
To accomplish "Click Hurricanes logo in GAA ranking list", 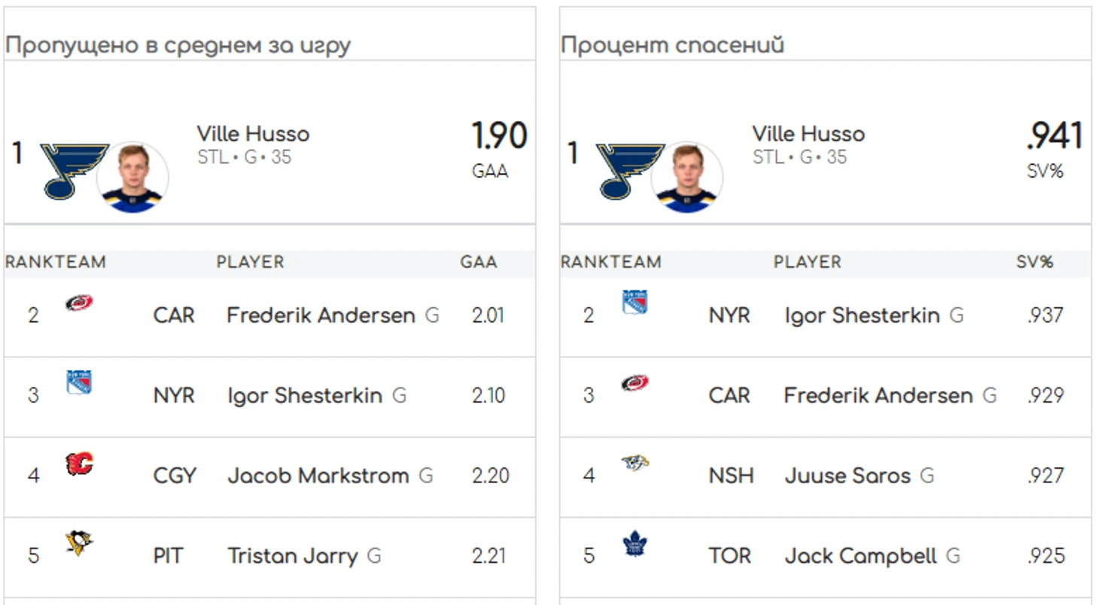I will 79,303.
